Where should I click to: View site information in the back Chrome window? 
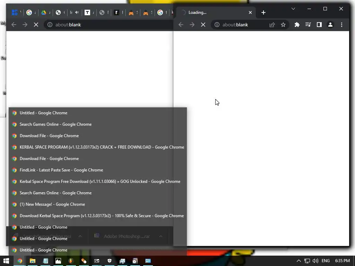[x=50, y=25]
